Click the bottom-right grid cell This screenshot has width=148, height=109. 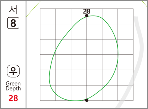(126, 93)
